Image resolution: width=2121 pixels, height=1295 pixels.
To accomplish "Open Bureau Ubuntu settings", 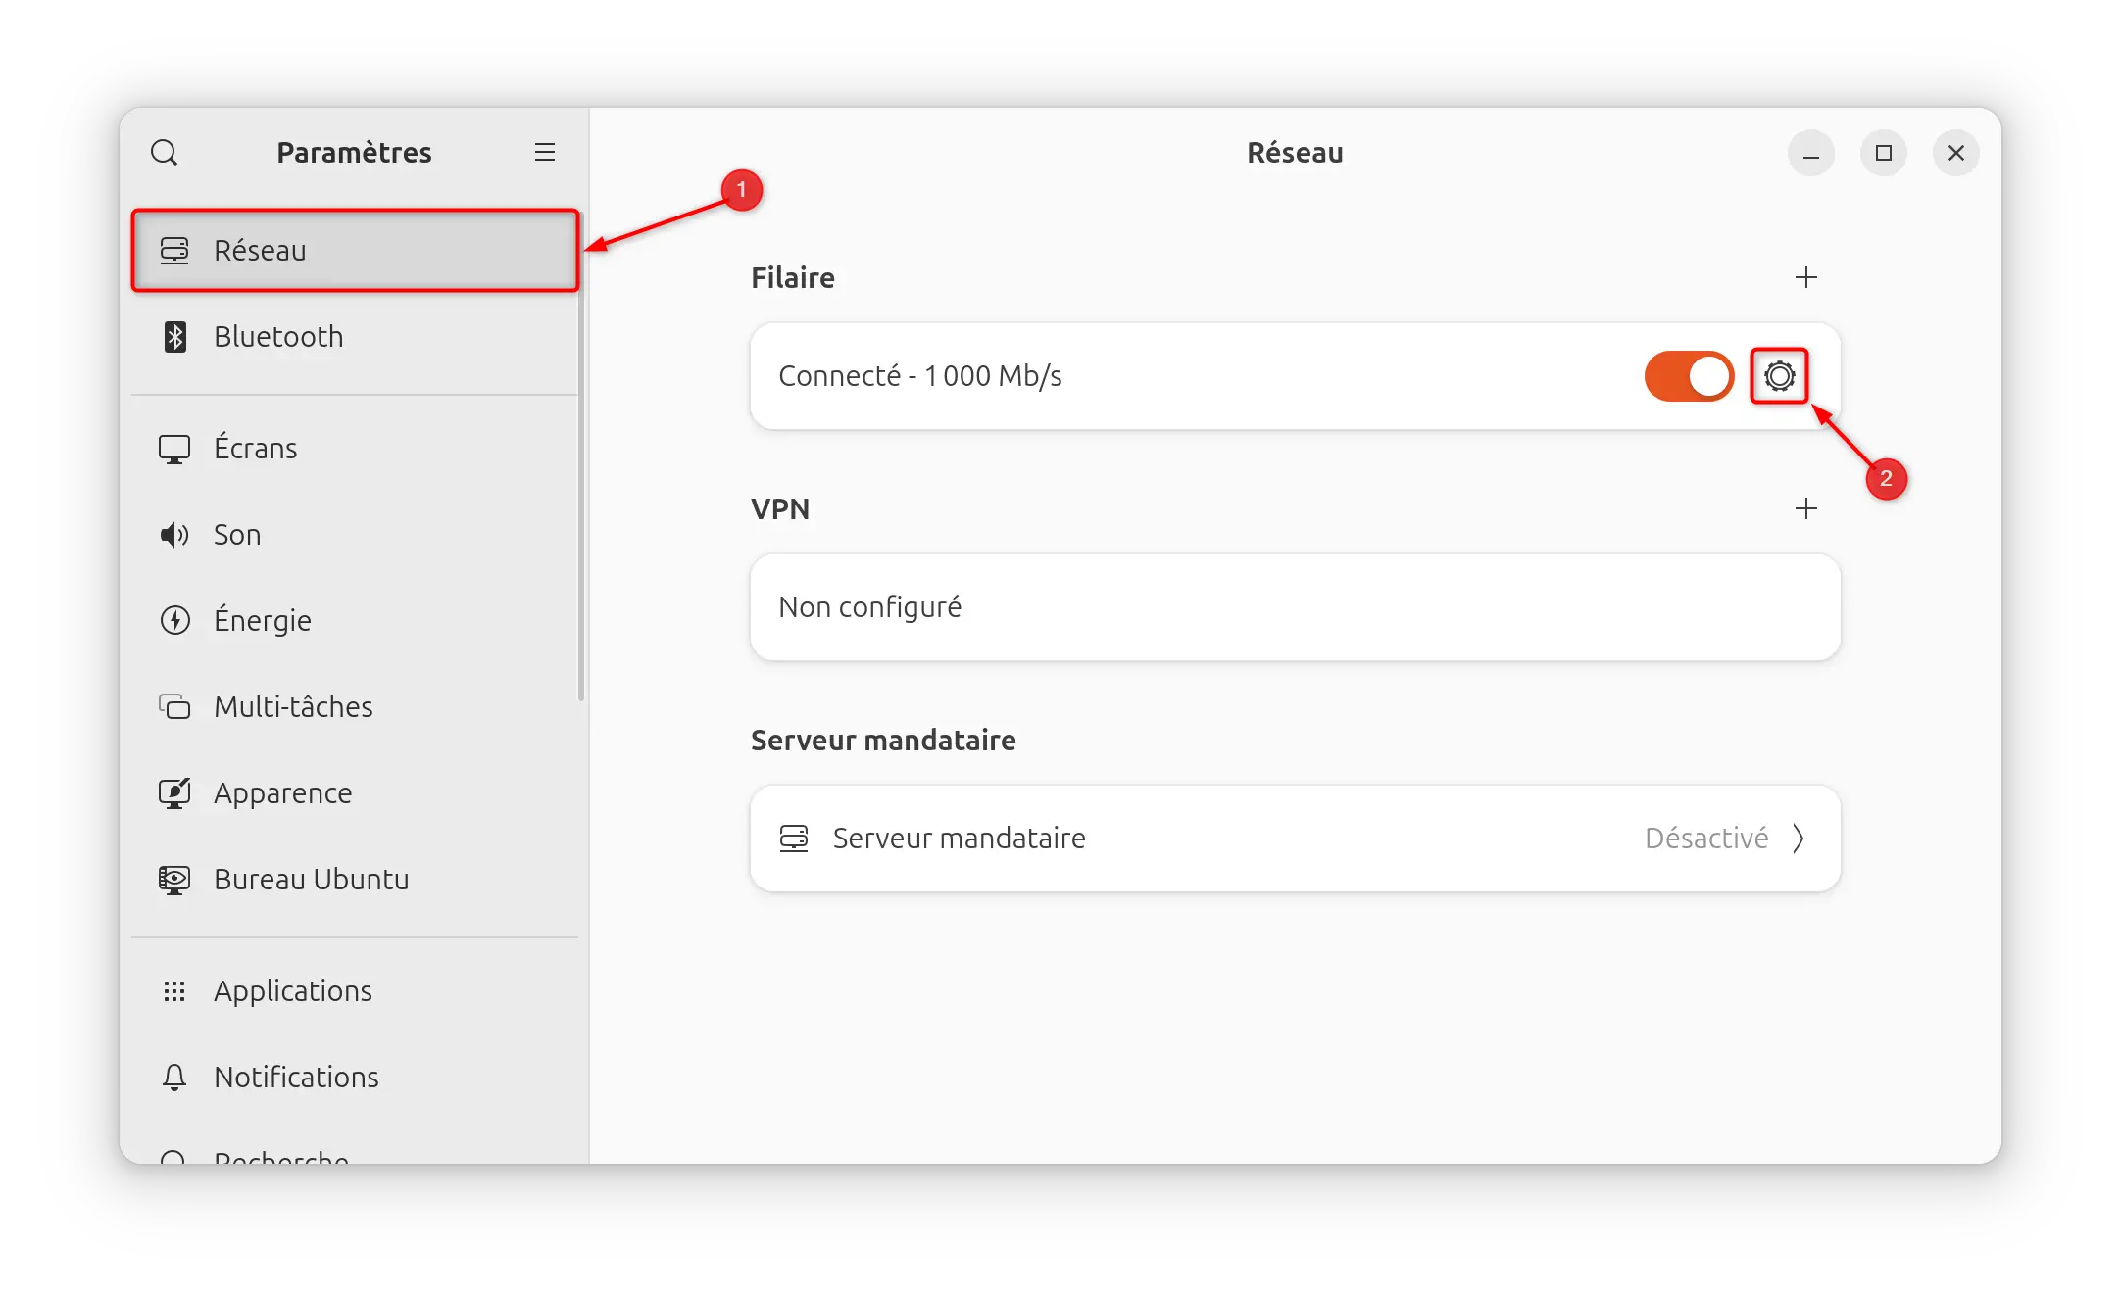I will [x=355, y=880].
